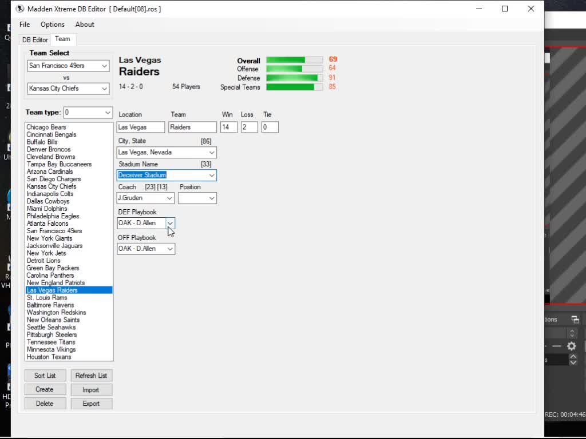Screen dimensions: 586x439
Task: Select Las Vegas Raiders in team list
Action: 69,290
